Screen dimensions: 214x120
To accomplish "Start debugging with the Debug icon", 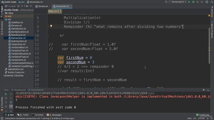I will pyautogui.click(x=193, y=2).
